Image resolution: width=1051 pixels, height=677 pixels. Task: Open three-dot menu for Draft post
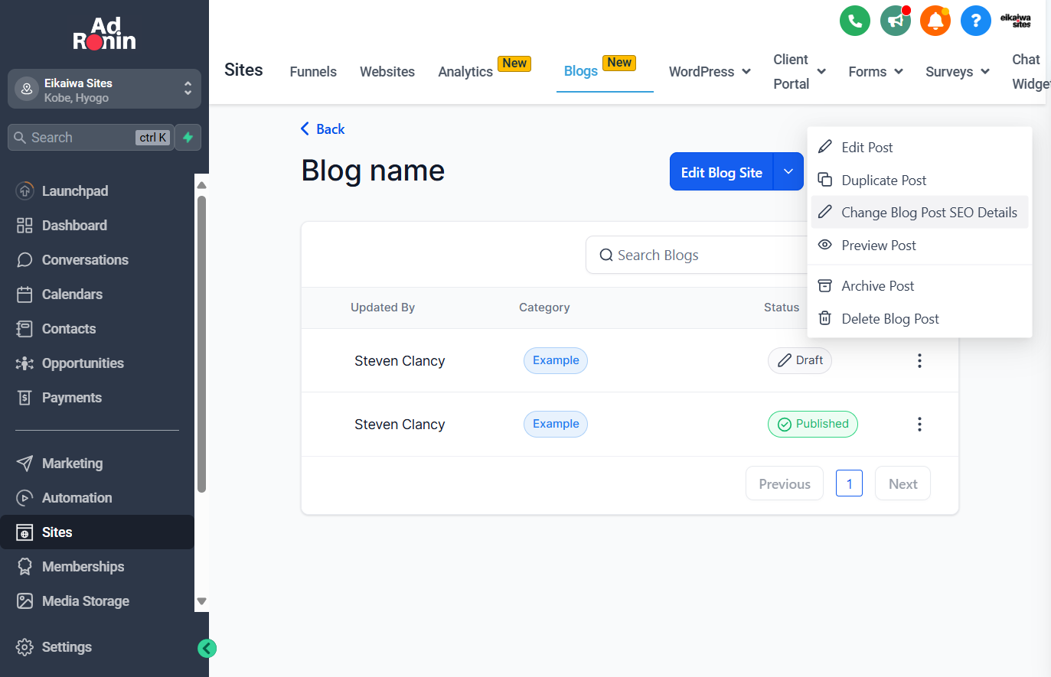point(919,360)
